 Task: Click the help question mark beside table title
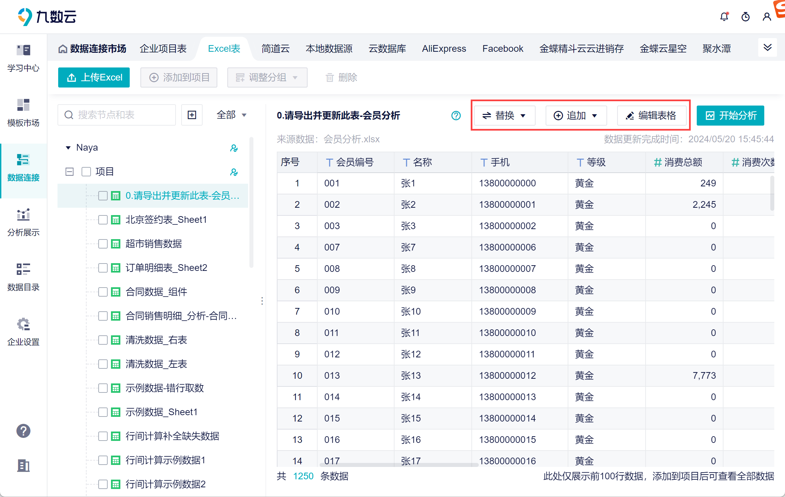coord(456,116)
